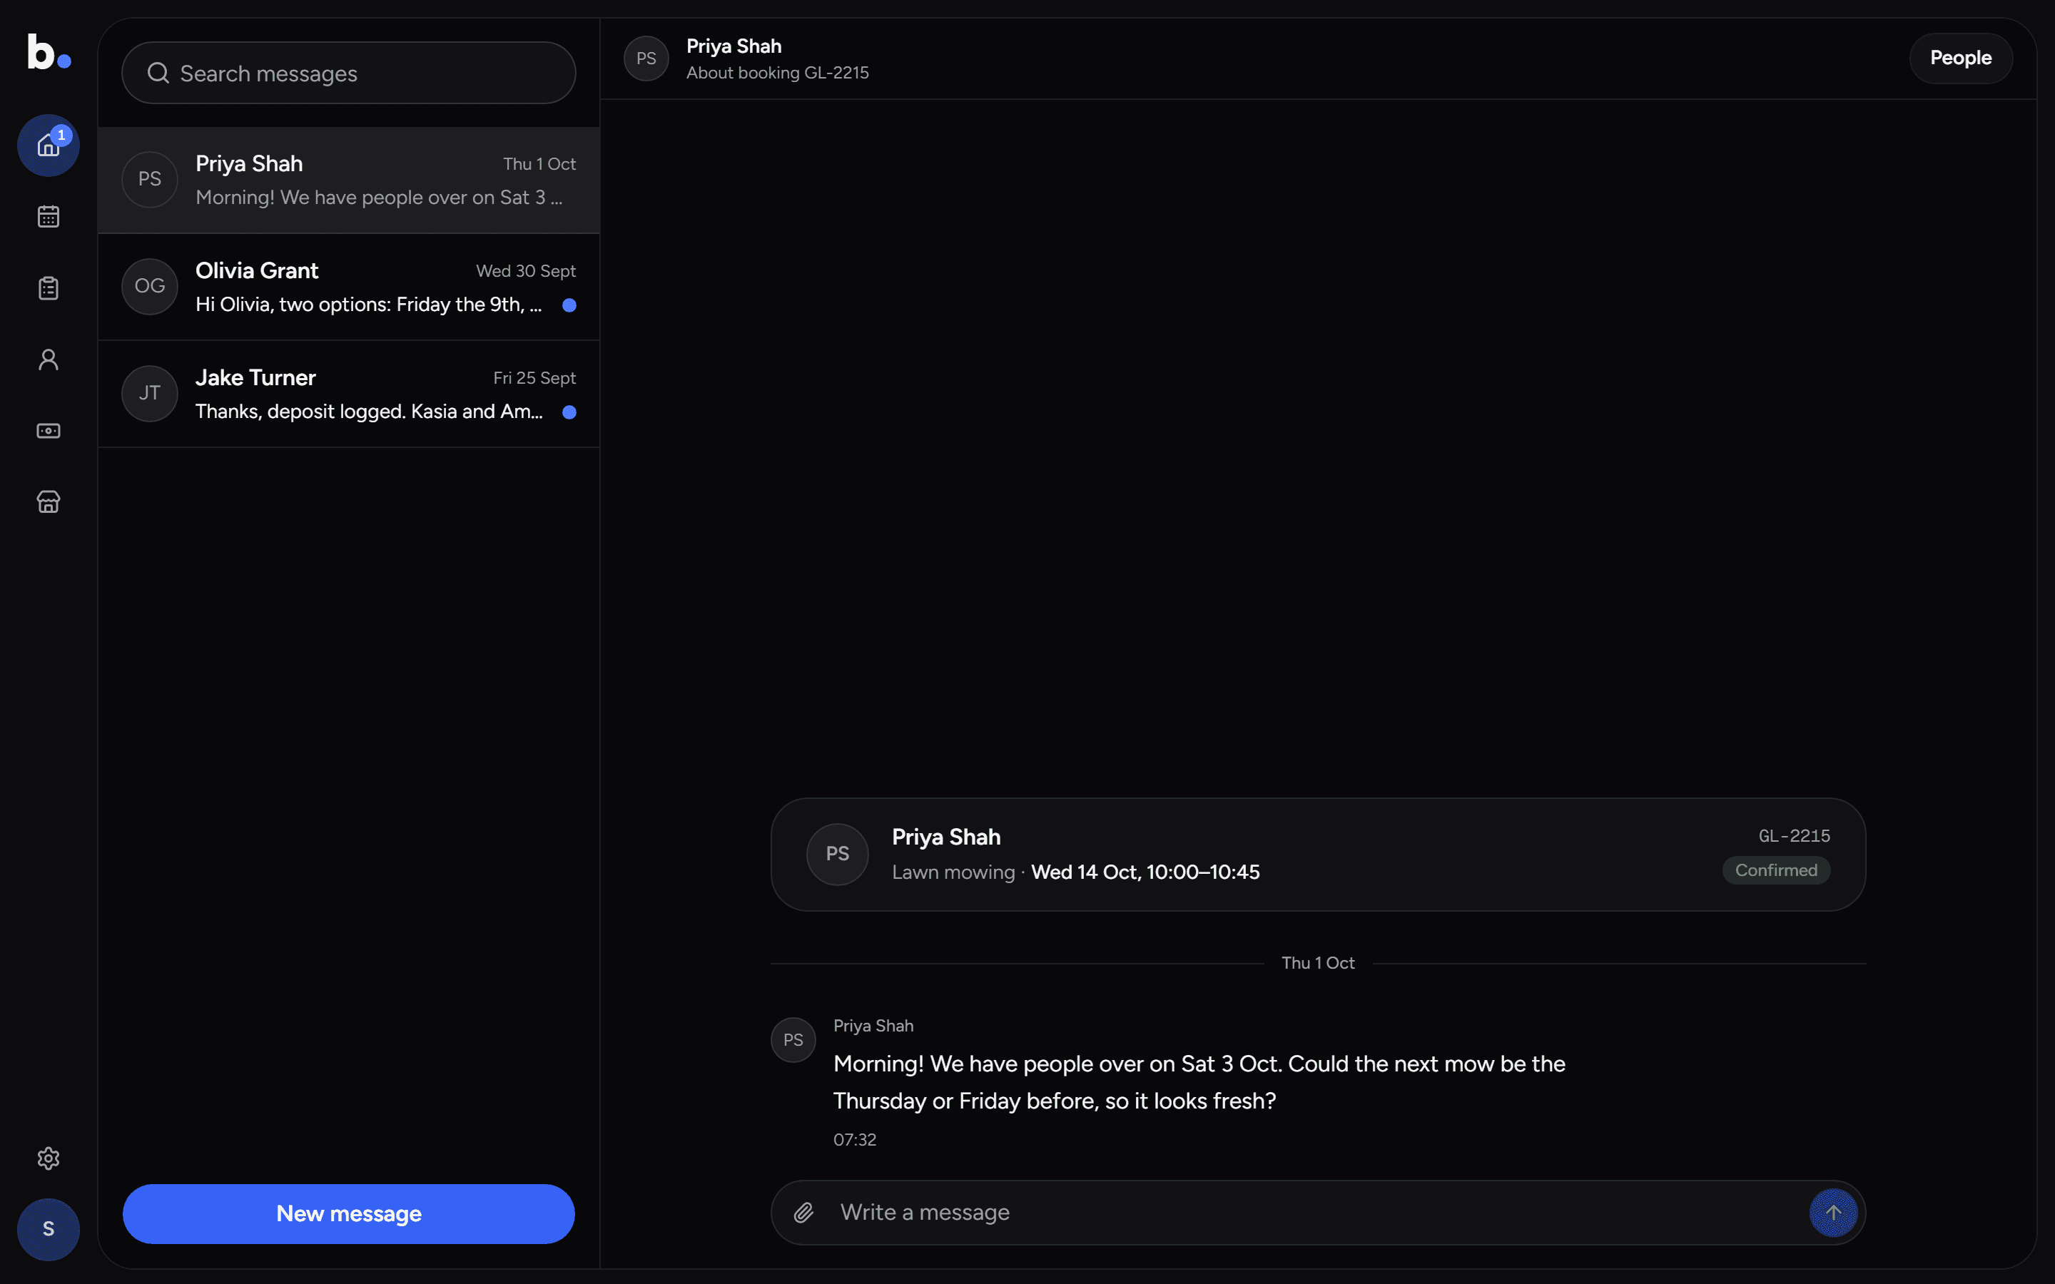
Task: Click the JT avatar for Jake Turner
Action: click(149, 393)
